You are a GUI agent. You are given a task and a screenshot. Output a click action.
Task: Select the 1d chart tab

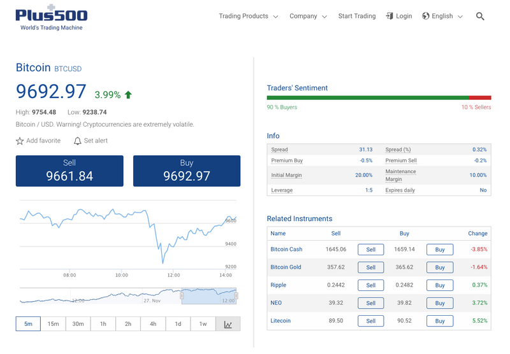pos(178,324)
